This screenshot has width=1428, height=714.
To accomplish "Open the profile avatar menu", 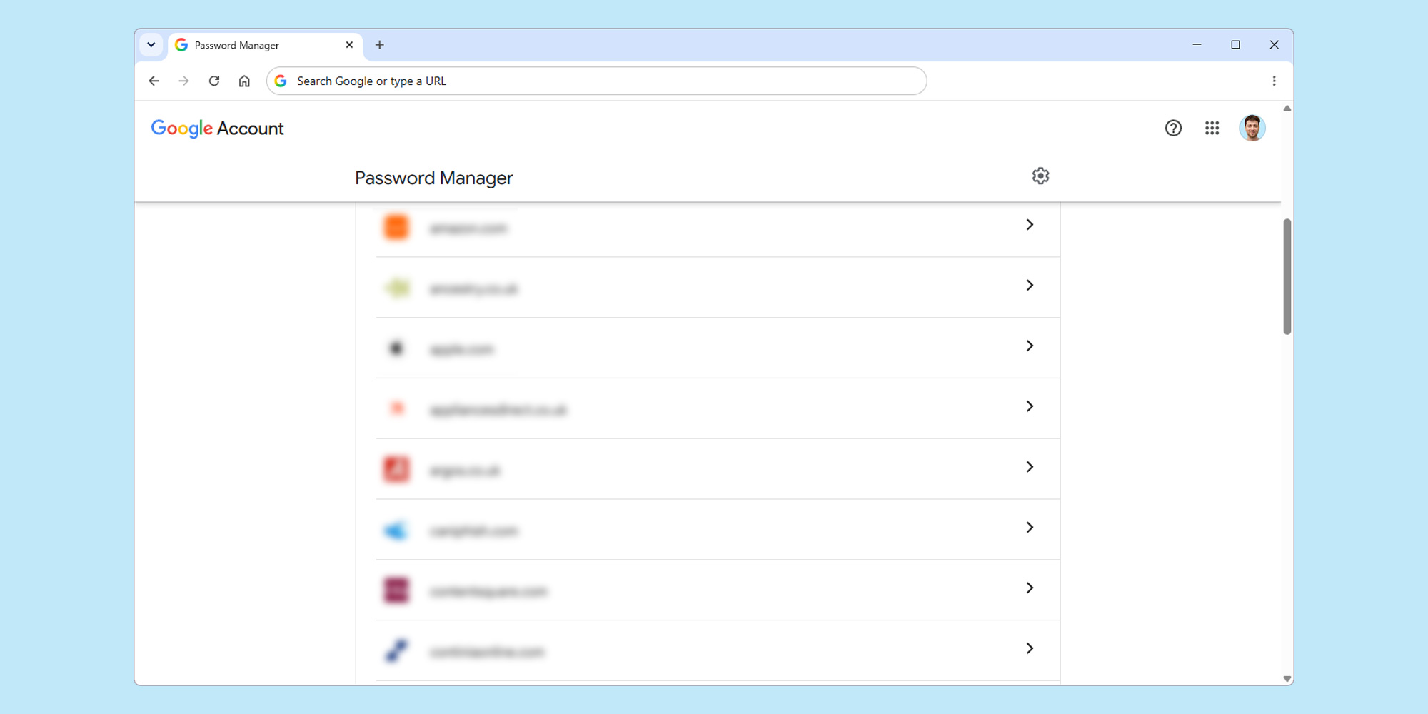I will pyautogui.click(x=1252, y=128).
